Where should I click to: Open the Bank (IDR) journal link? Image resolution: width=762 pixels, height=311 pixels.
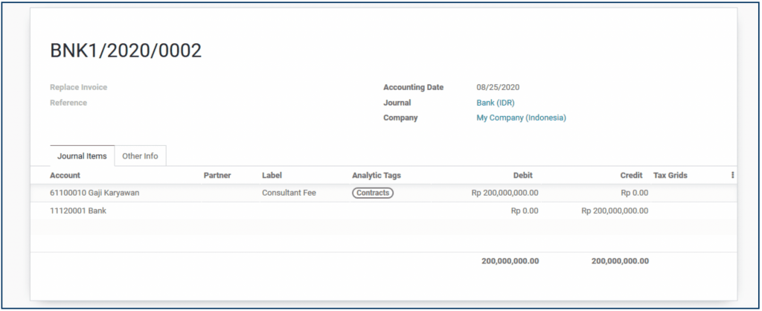point(495,103)
